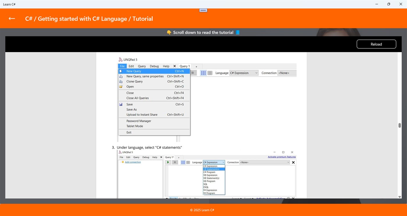Toggle the data grid output mode
This screenshot has height=216, width=407.
click(210, 73)
